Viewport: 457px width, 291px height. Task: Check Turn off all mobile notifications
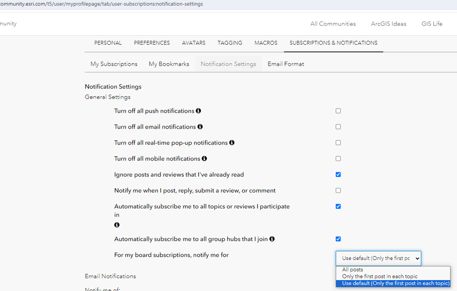click(338, 158)
